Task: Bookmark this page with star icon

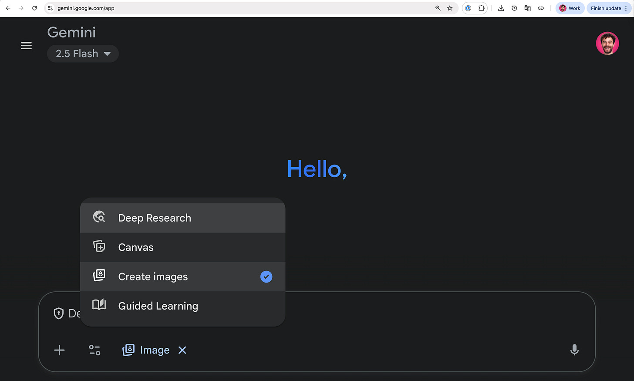Action: [x=450, y=8]
